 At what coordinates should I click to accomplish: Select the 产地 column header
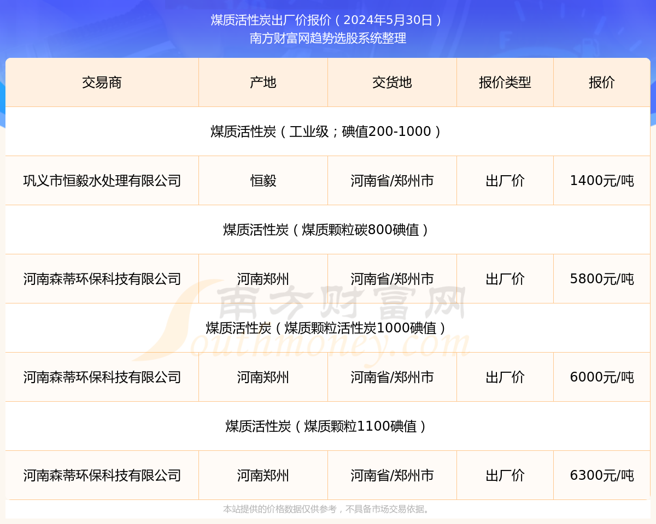[263, 82]
